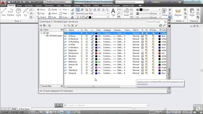Click the Refresh icon in Layer Manager
Viewport: 203px width, 114px height.
pos(160,25)
